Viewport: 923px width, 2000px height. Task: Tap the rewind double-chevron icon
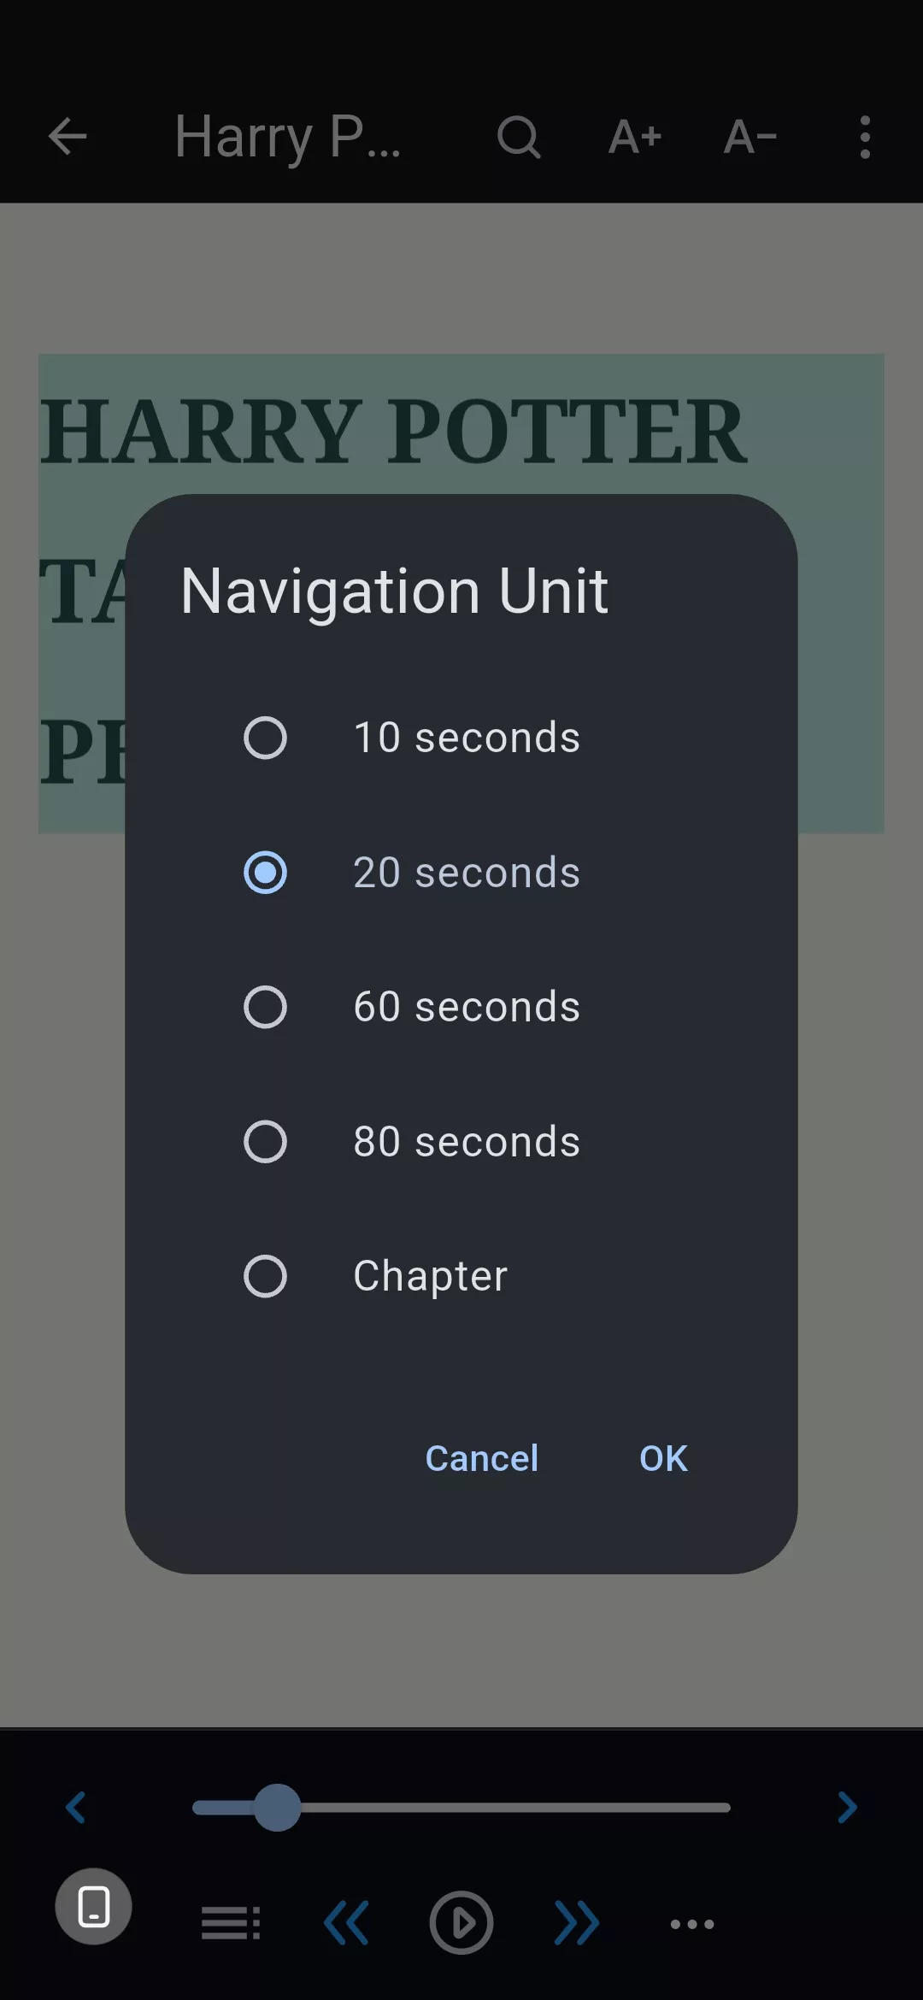(346, 1923)
